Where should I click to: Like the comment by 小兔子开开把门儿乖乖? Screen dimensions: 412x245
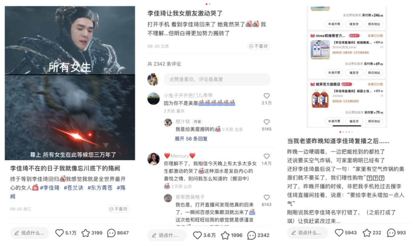(267, 96)
